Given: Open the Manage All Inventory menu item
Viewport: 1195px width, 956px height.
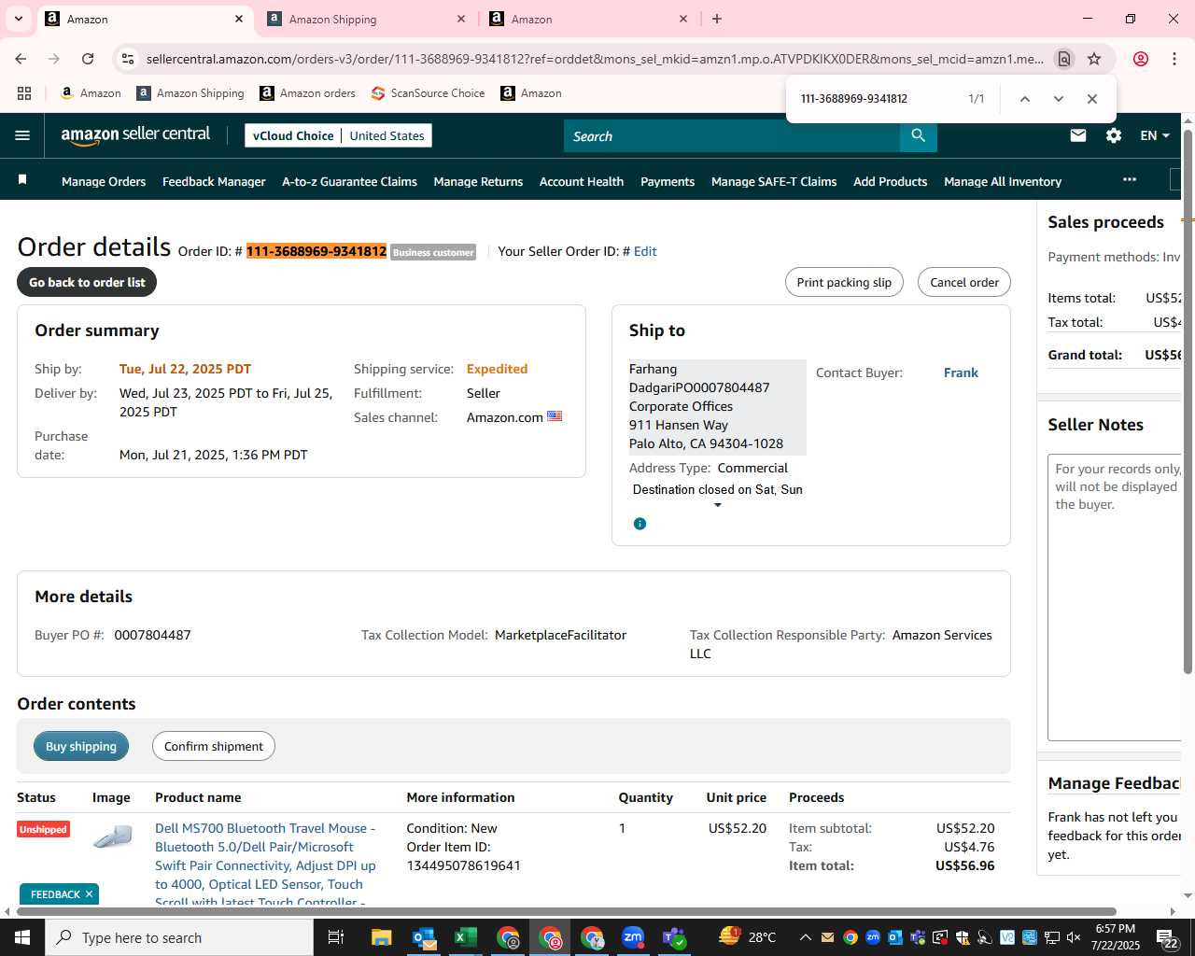Looking at the screenshot, I should pyautogui.click(x=1003, y=181).
